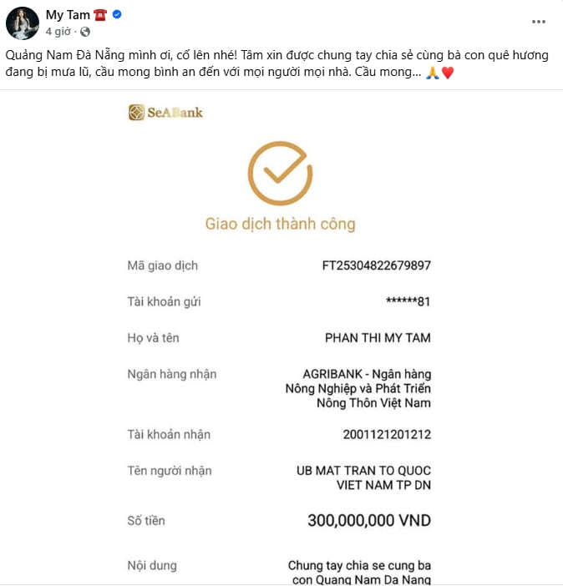Open the three-dot post options menu
Viewport: 563px width, 586px height.
[x=540, y=21]
